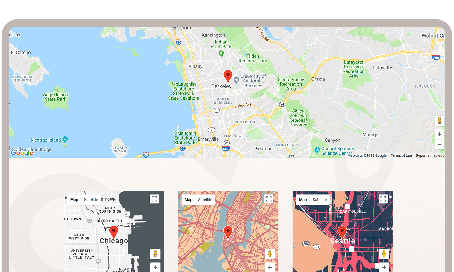Open Street View pegman on Chicago map
Screen dimensions: 454x272
155,254
